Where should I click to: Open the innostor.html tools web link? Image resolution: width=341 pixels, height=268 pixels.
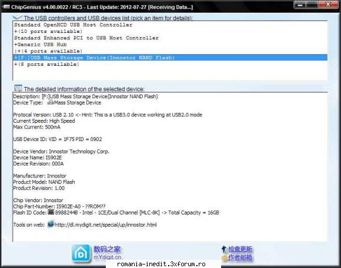point(105,225)
